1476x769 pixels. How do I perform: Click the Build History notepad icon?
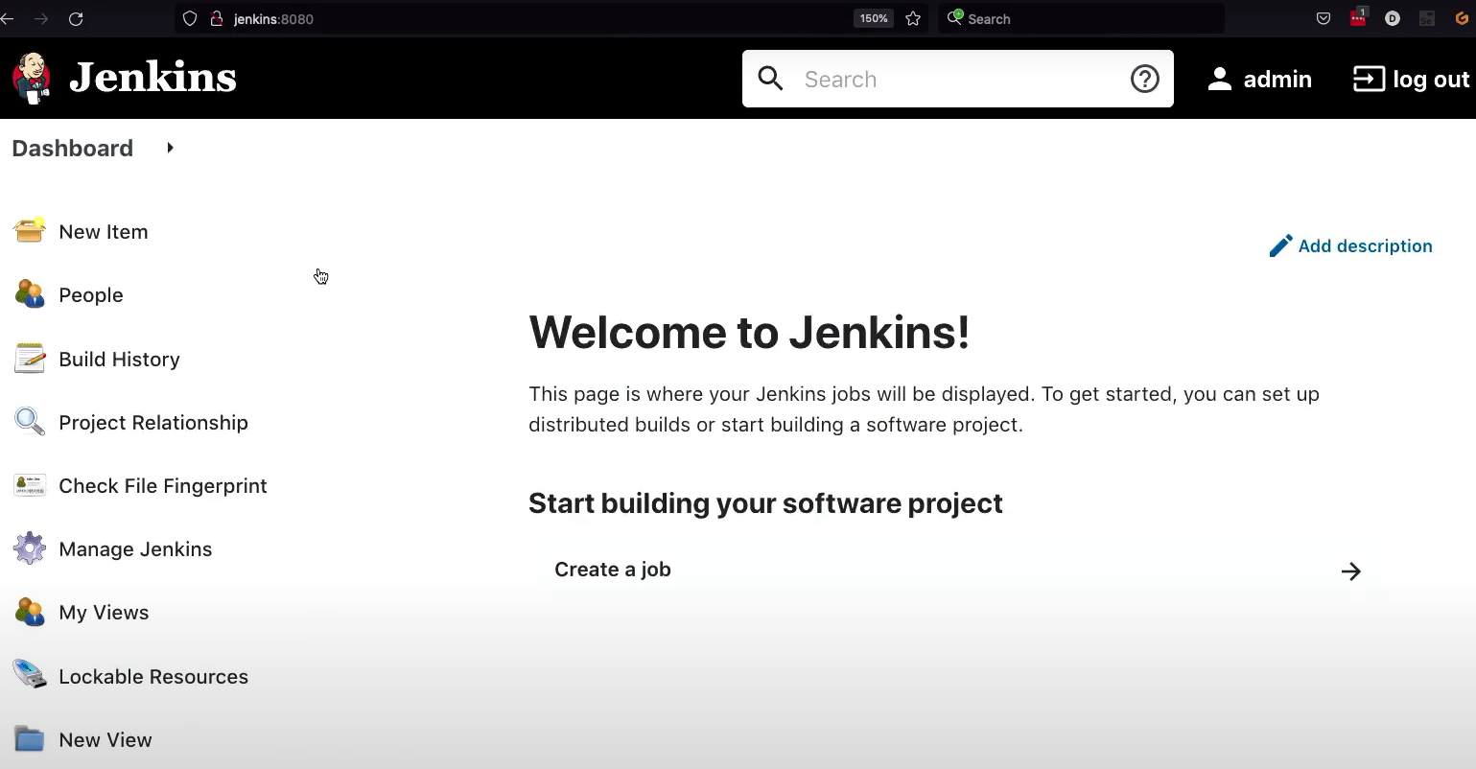30,359
